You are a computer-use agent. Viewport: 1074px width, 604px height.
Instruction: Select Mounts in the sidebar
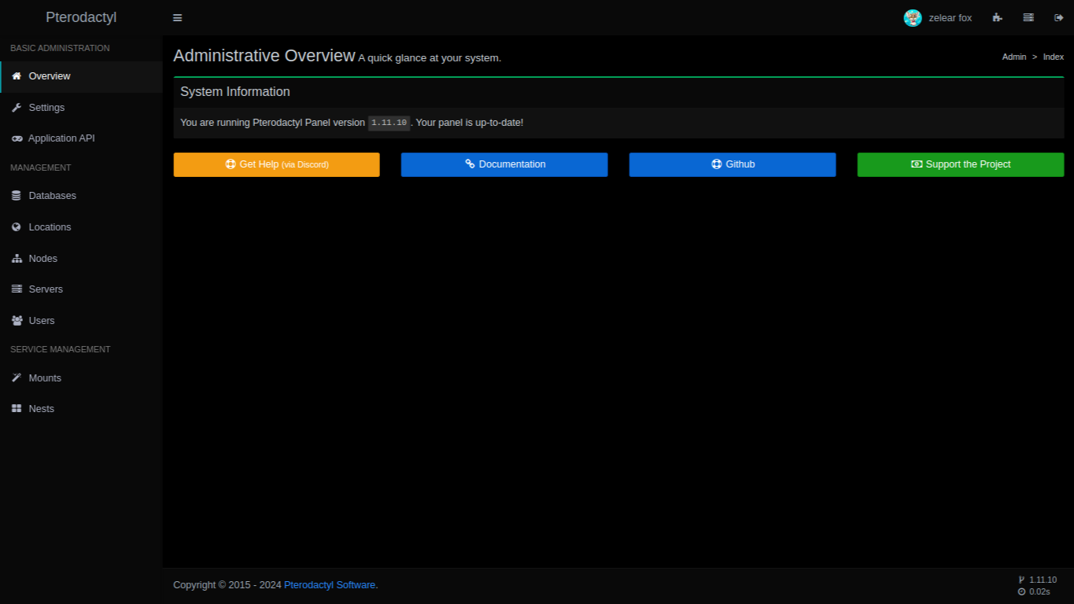click(x=44, y=378)
